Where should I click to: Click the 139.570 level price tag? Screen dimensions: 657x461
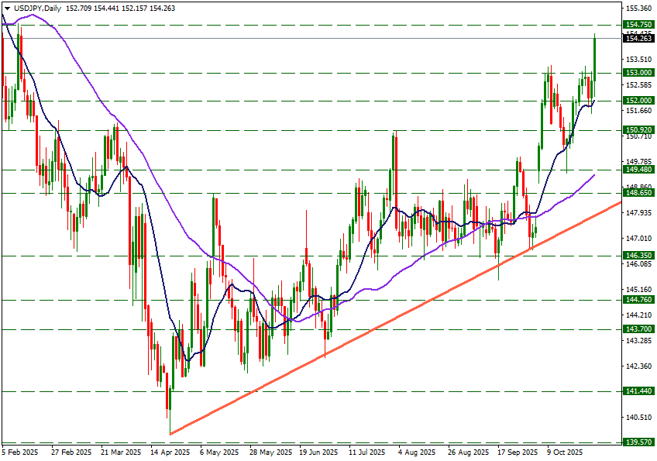(x=638, y=442)
